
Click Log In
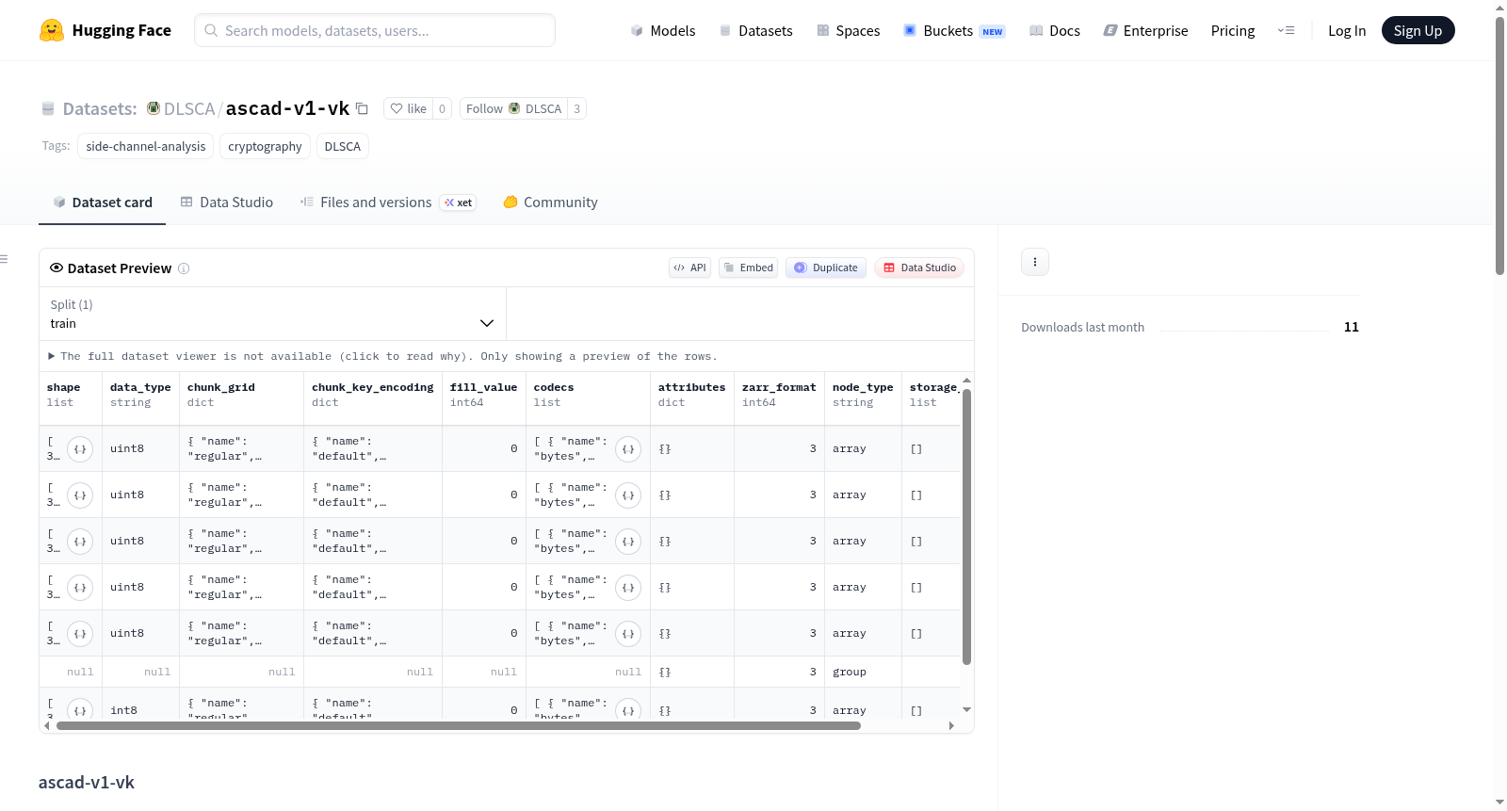pyautogui.click(x=1347, y=30)
